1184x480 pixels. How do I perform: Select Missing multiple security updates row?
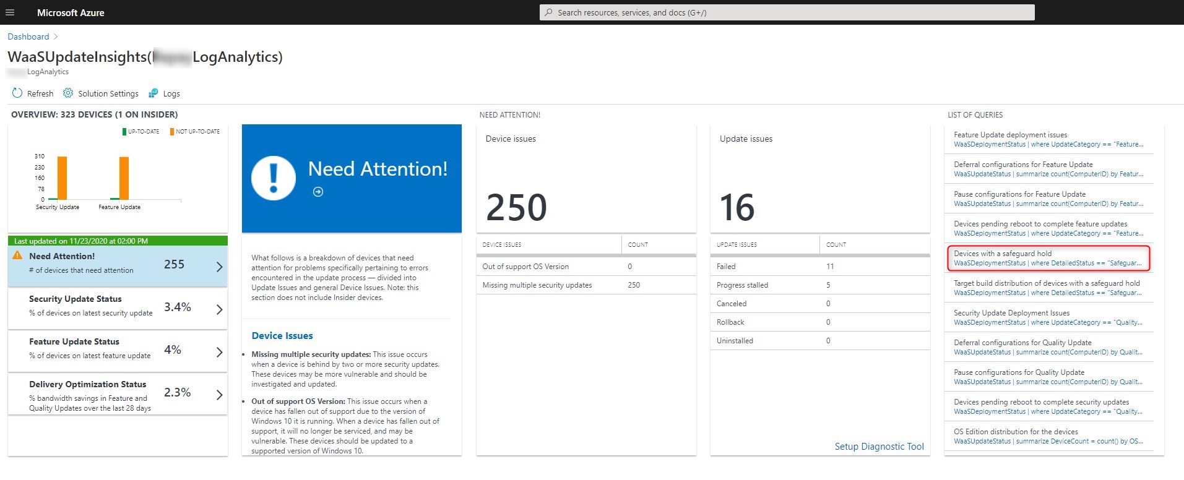click(586, 285)
